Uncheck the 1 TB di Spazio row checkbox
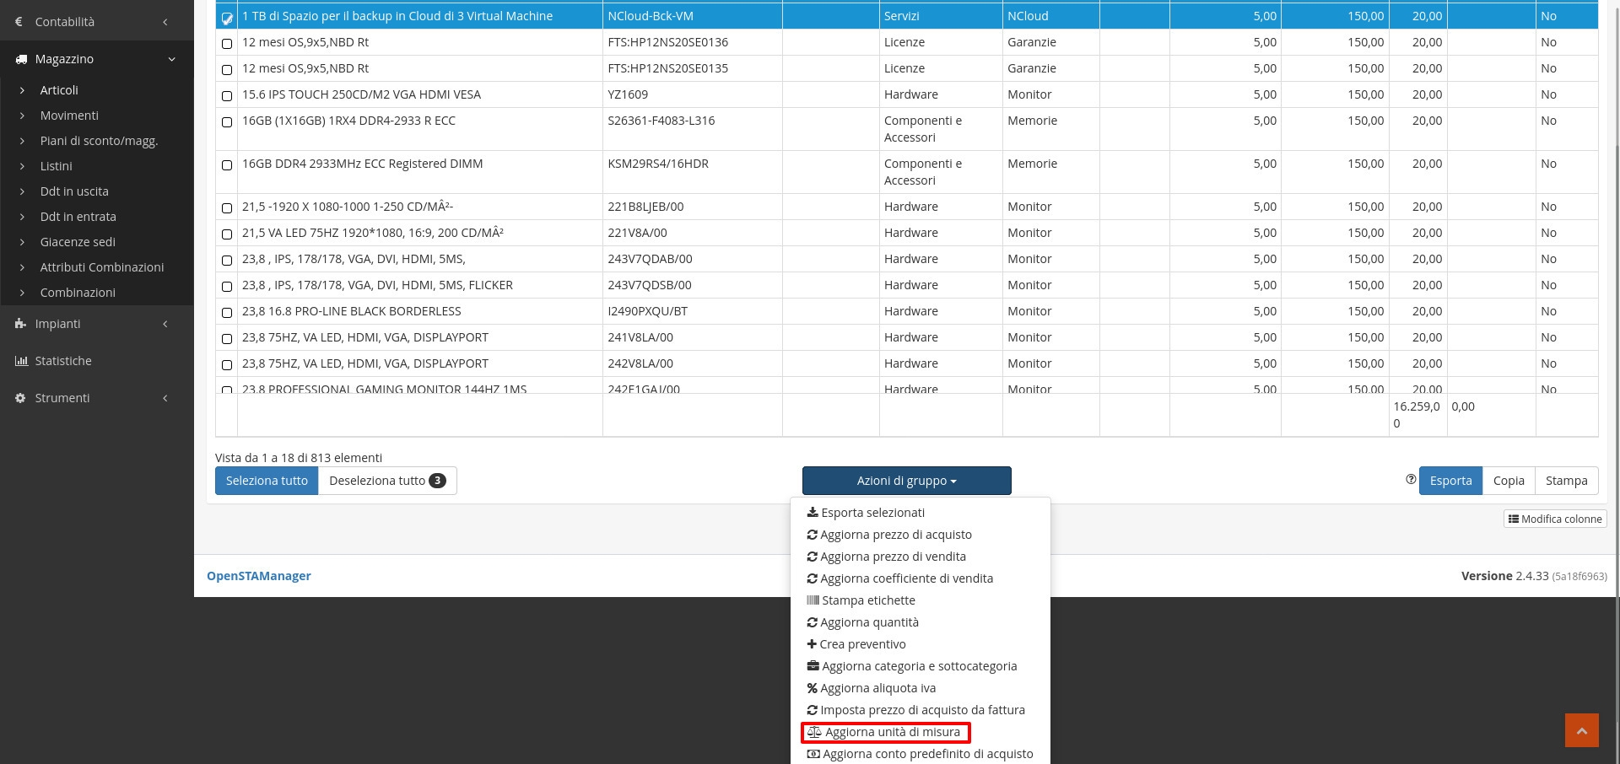Image resolution: width=1620 pixels, height=764 pixels. tap(227, 18)
